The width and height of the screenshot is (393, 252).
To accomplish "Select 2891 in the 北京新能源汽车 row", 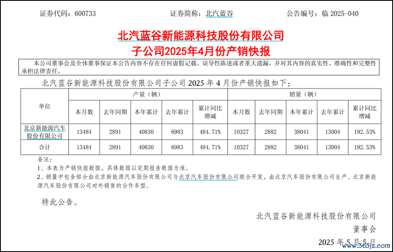I will point(115,132).
